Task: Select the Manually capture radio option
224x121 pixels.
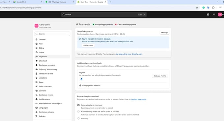Action: coord(78,118)
